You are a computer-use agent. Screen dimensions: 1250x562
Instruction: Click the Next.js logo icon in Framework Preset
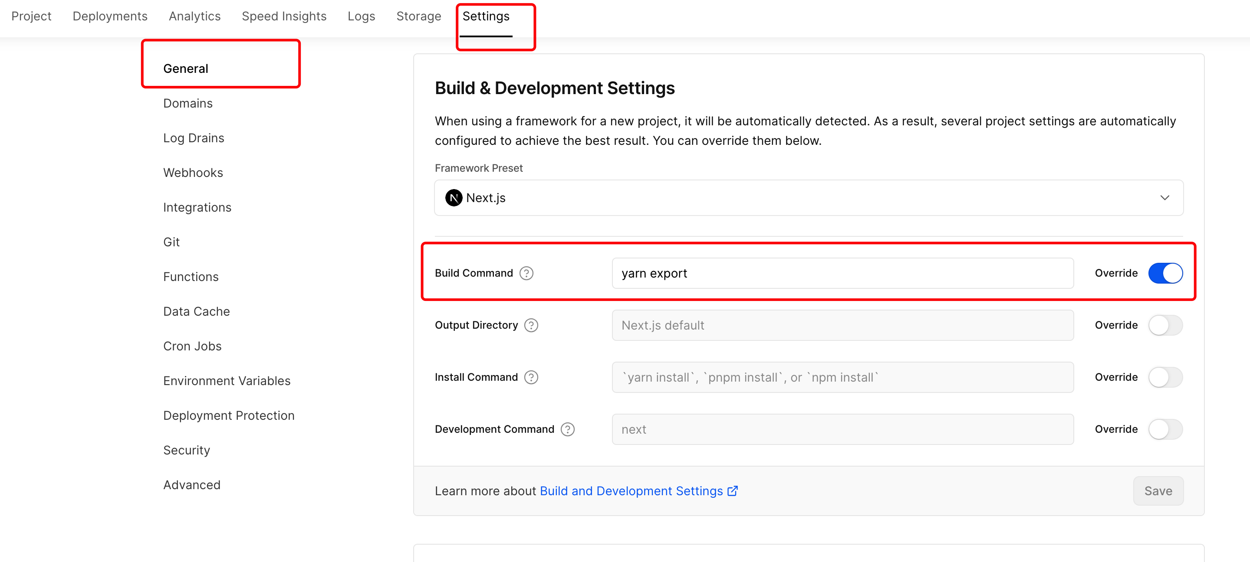point(454,198)
